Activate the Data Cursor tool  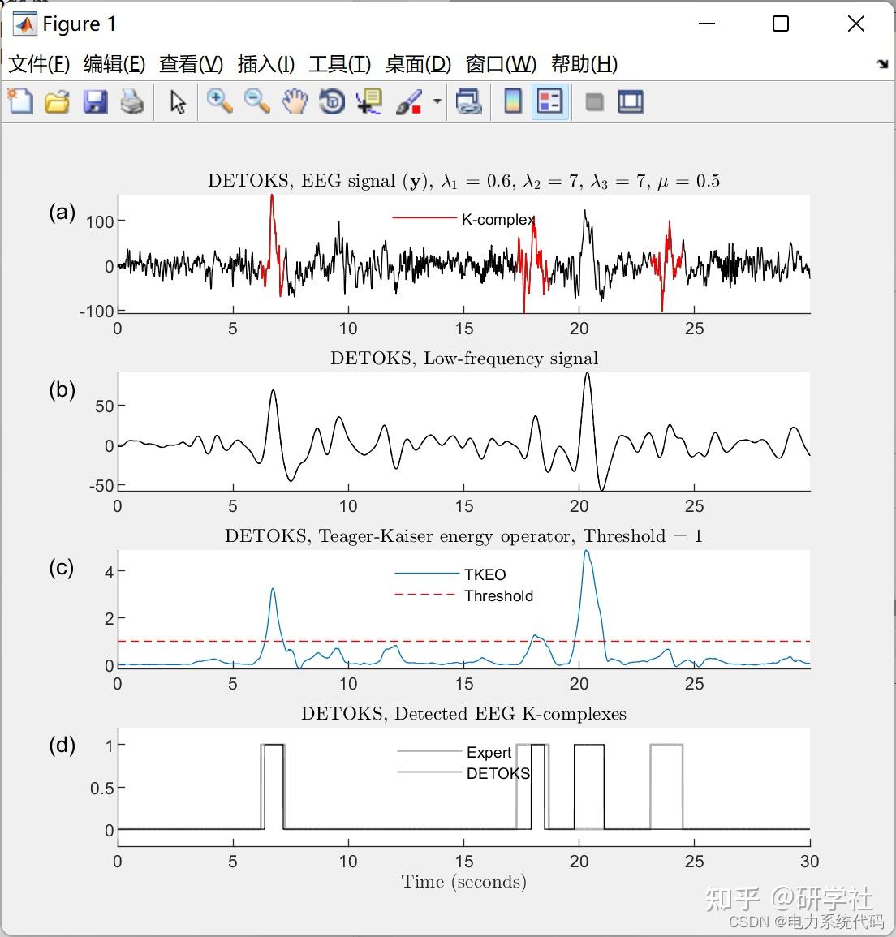pos(368,101)
